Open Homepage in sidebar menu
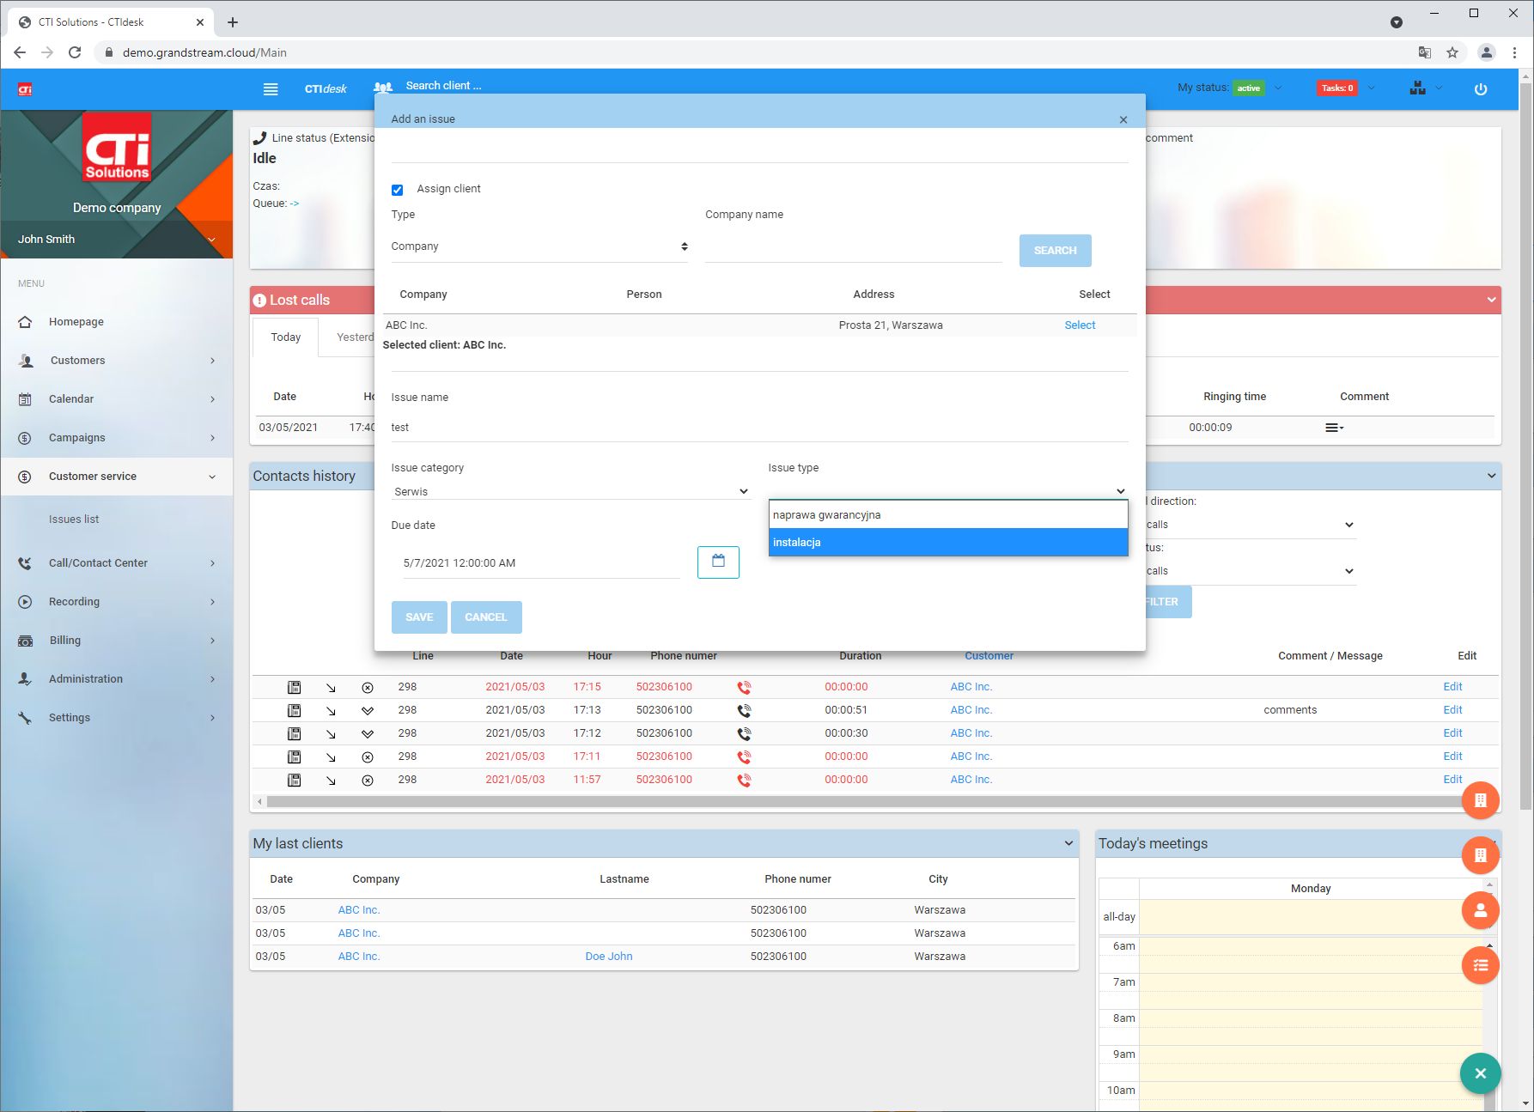 76,321
